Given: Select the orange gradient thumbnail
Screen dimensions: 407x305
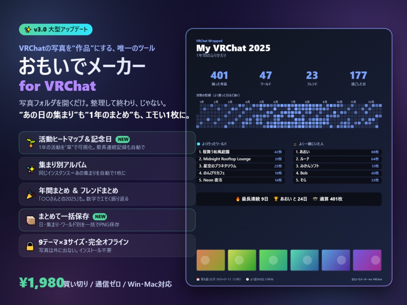Looking at the screenshot, I should (211, 260).
